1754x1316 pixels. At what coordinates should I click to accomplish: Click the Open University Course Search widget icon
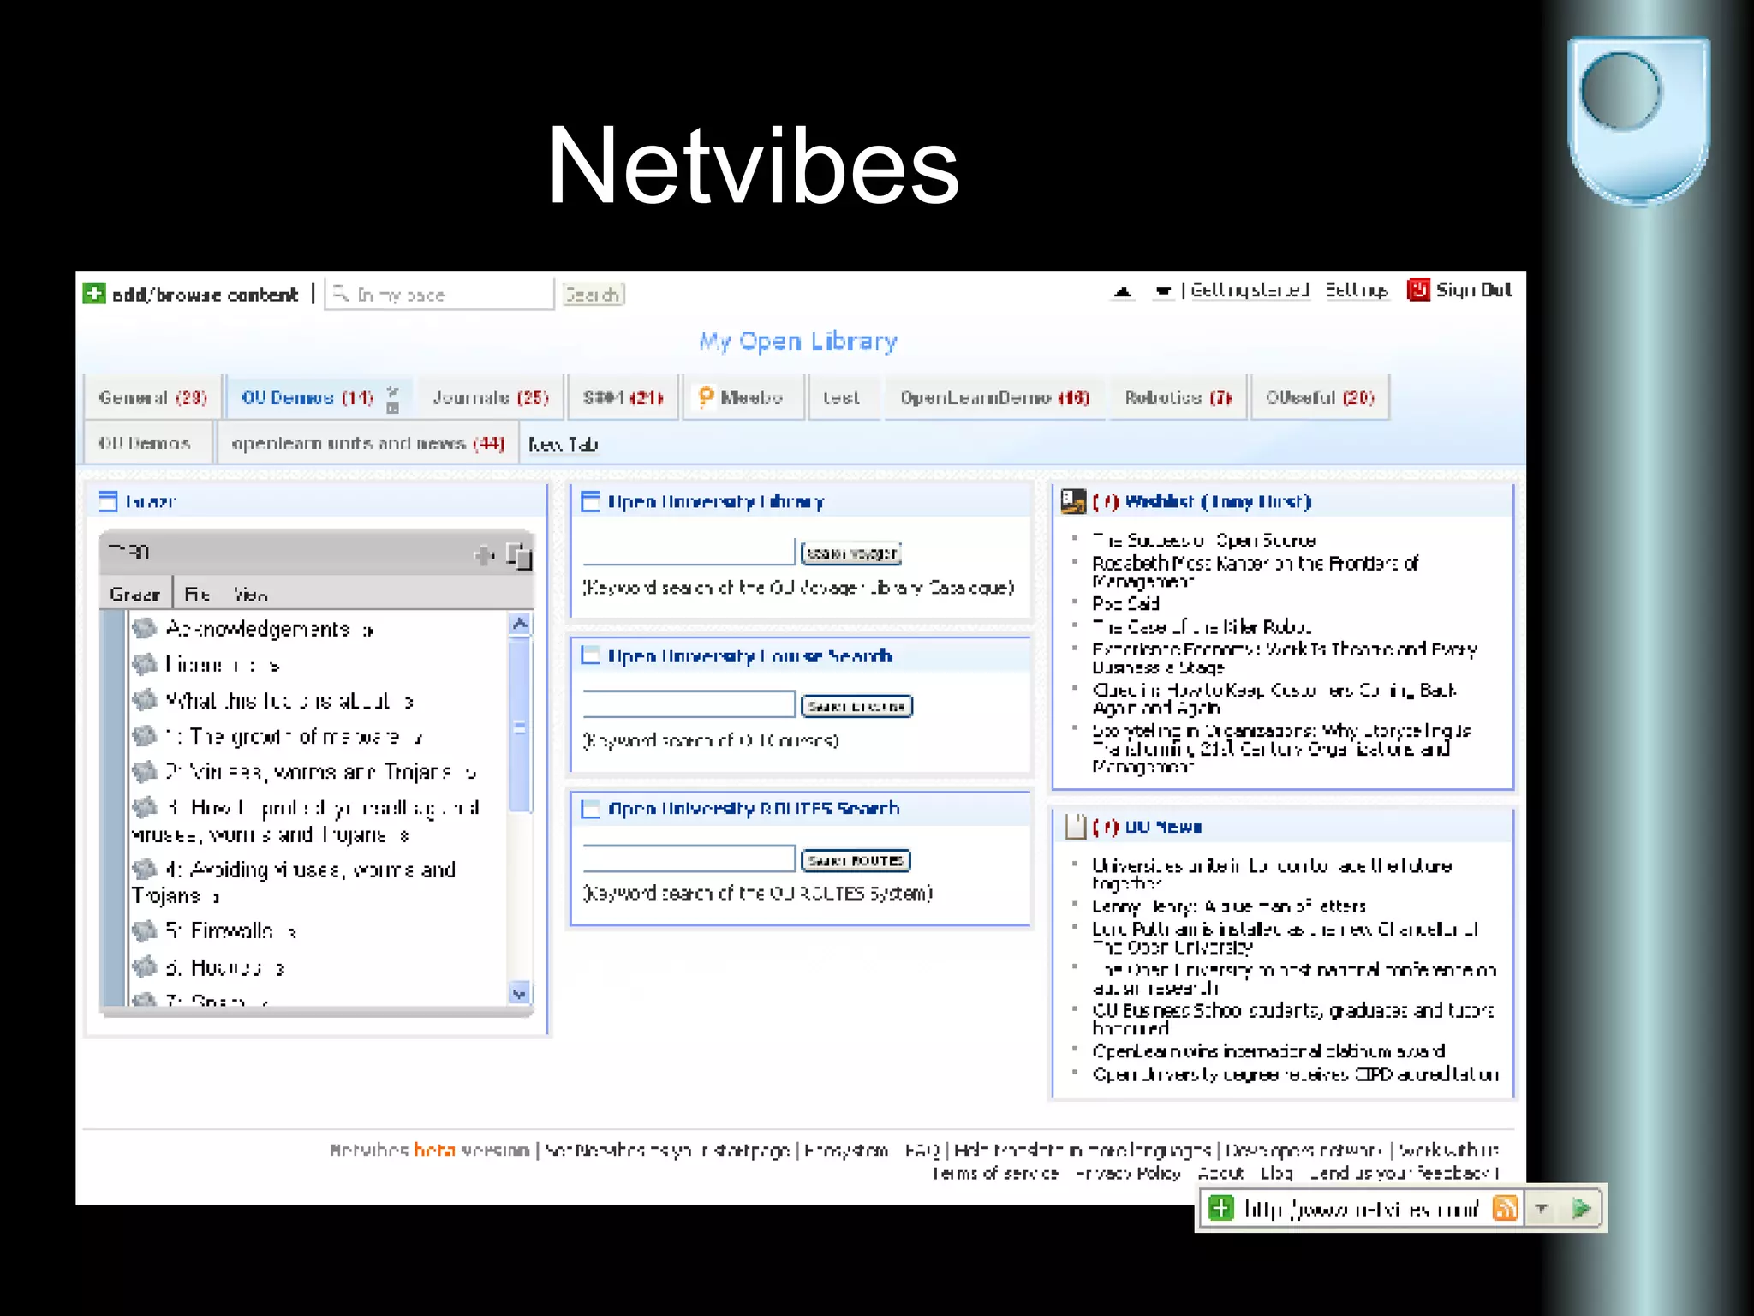590,655
